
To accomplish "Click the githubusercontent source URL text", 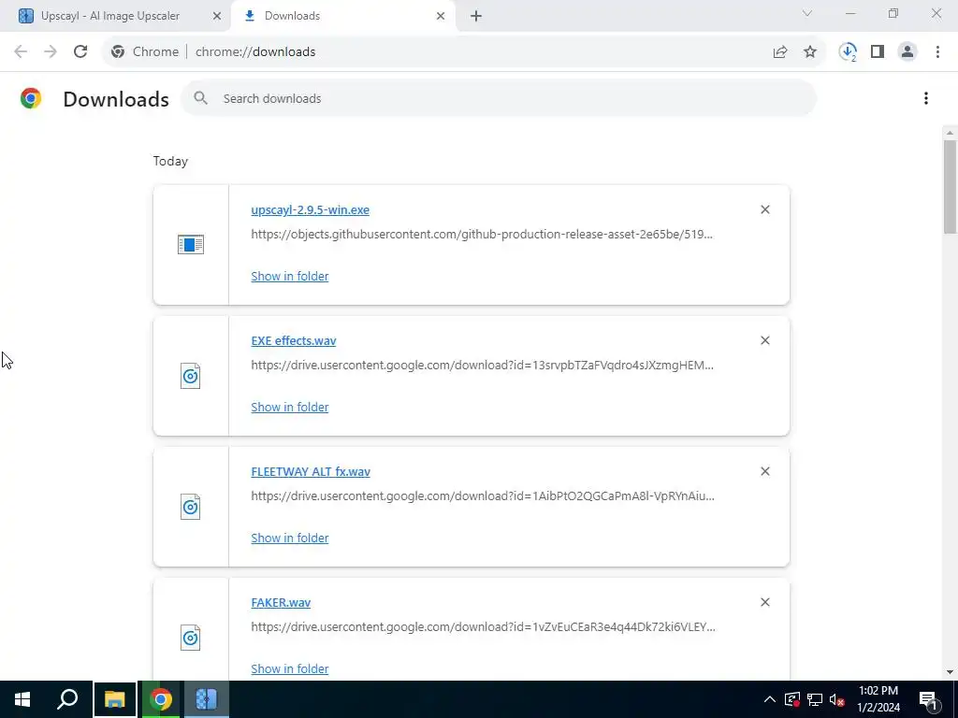I will click(482, 234).
